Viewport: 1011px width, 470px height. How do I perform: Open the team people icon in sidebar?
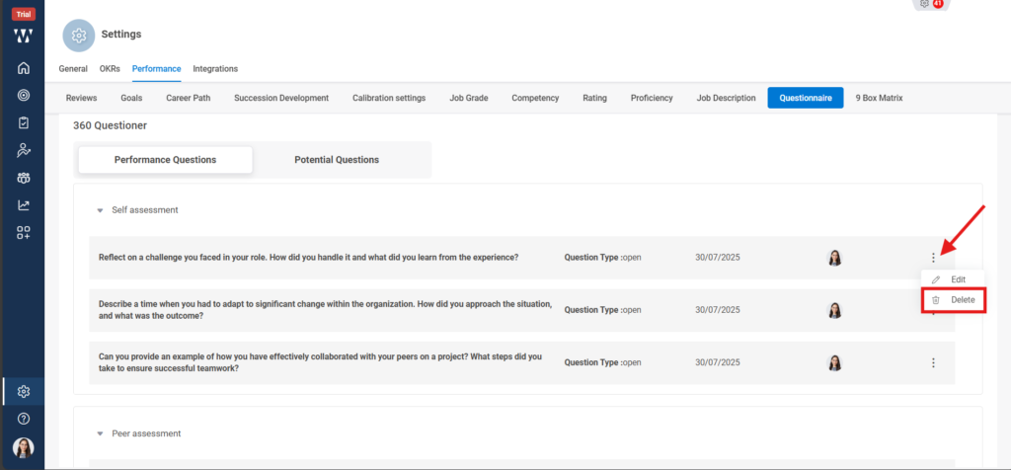coord(24,178)
